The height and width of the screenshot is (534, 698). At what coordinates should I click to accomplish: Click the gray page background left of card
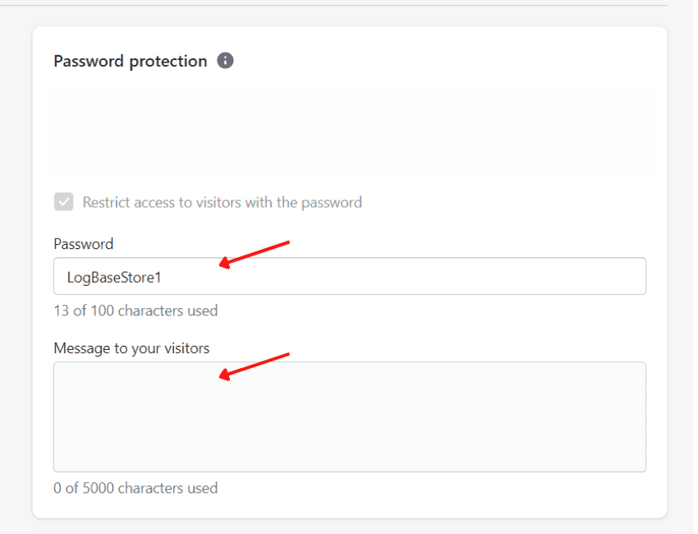(x=15, y=271)
